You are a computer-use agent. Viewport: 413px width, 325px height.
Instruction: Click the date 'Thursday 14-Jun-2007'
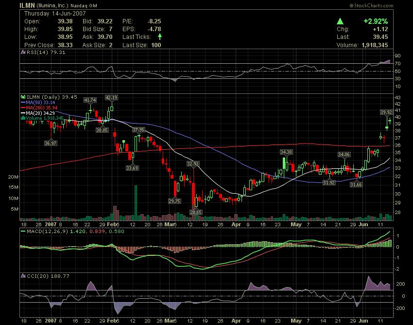point(55,13)
